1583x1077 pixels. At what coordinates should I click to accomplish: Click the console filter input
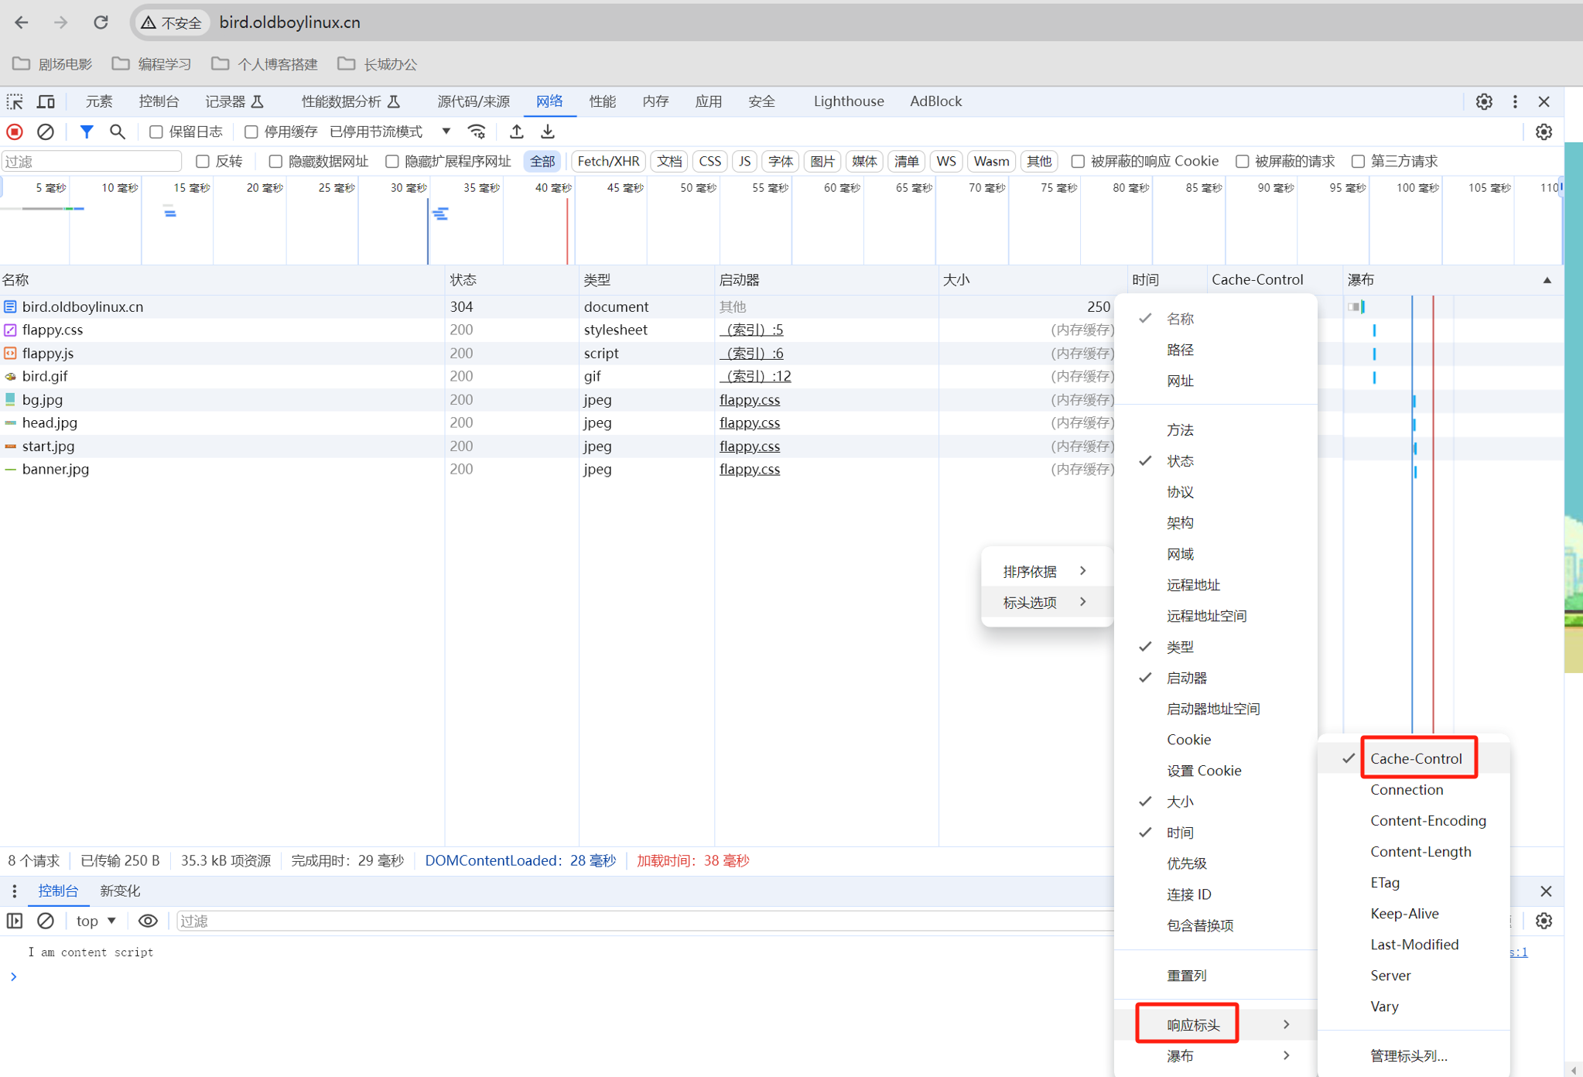(644, 921)
